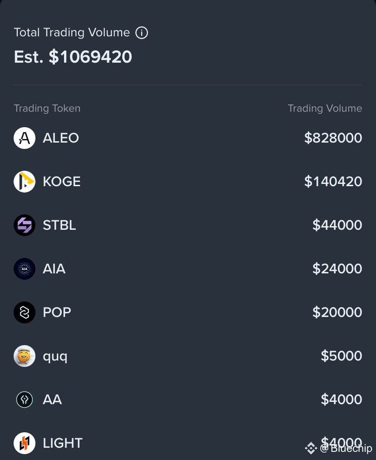Click the quq token avatar
Image resolution: width=376 pixels, height=460 pixels.
pyautogui.click(x=25, y=356)
